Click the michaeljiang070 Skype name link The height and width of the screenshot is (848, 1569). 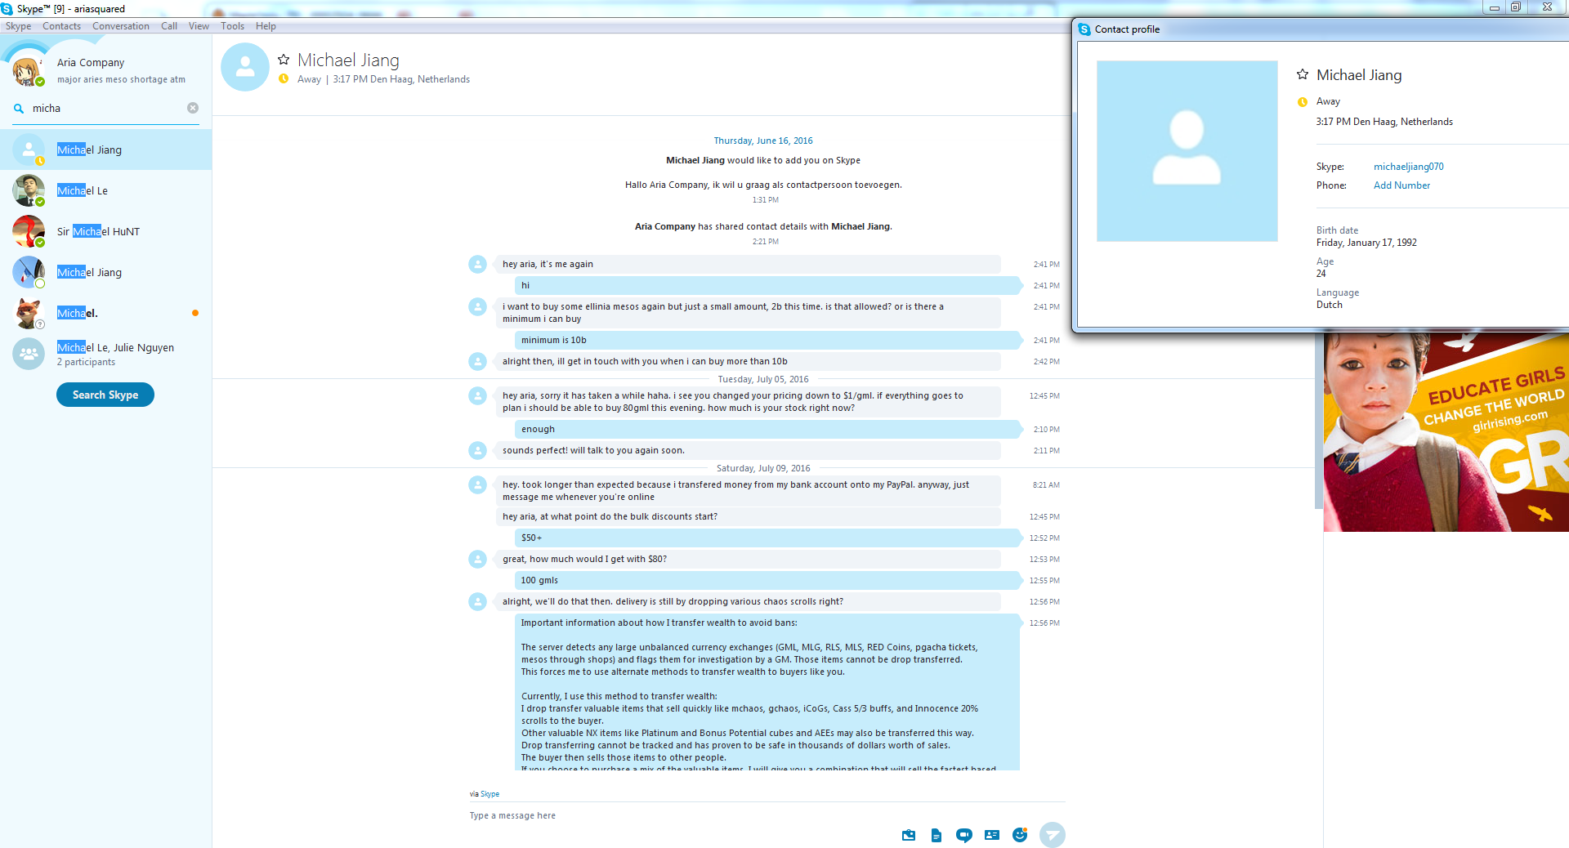tap(1408, 167)
